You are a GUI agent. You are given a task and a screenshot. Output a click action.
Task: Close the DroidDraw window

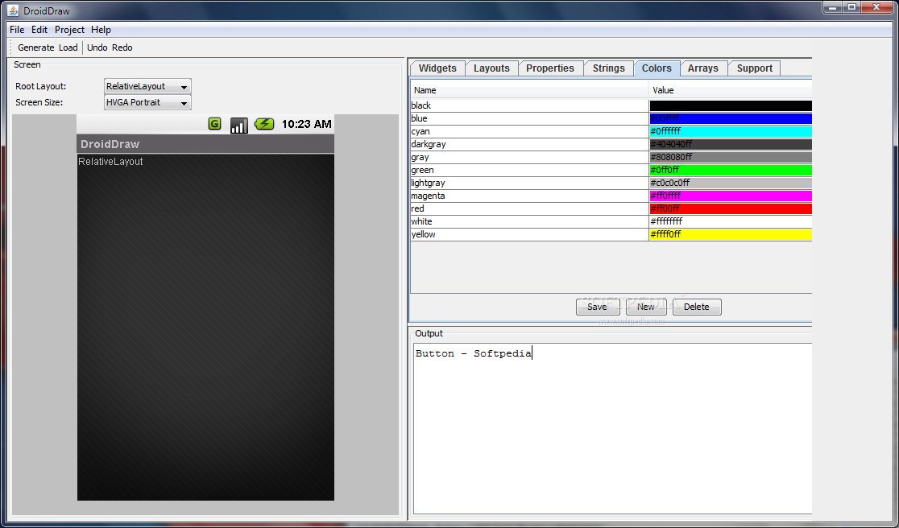click(877, 7)
